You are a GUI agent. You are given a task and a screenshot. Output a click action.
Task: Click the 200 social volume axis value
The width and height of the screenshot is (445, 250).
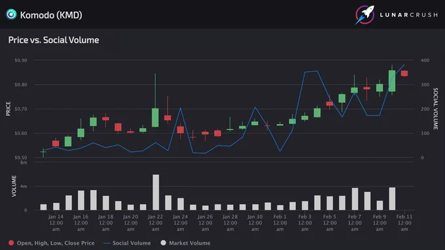coord(425,109)
